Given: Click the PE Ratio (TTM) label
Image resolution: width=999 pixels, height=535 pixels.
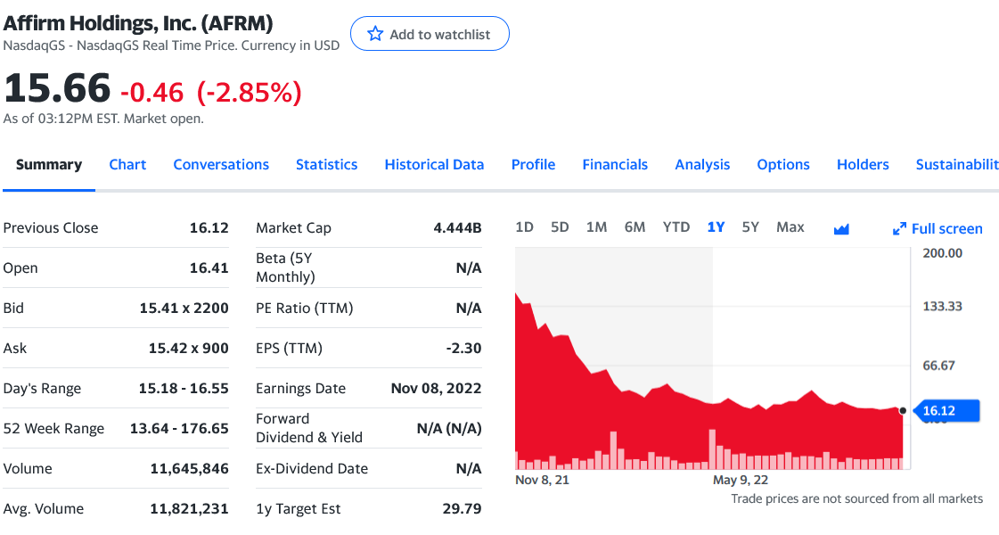Looking at the screenshot, I should tap(305, 308).
